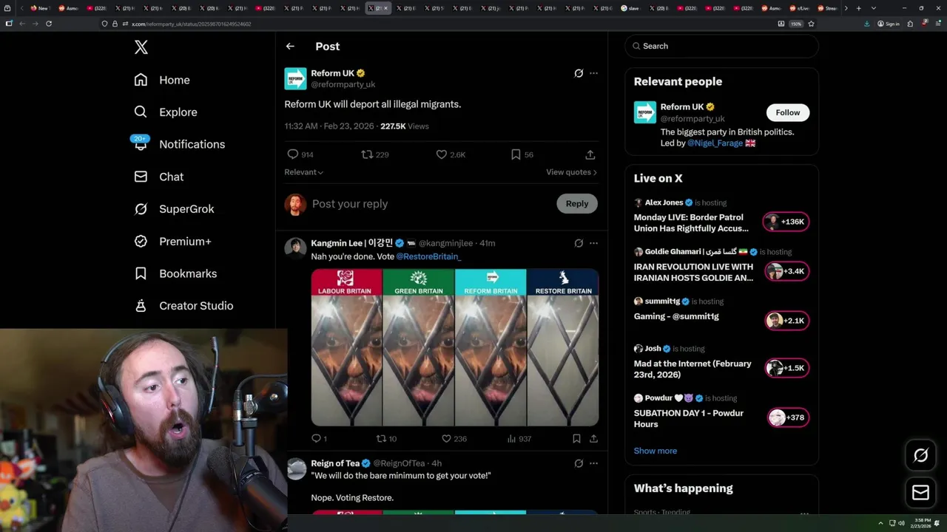Join Josh's live with +1.5K listeners

coord(786,368)
